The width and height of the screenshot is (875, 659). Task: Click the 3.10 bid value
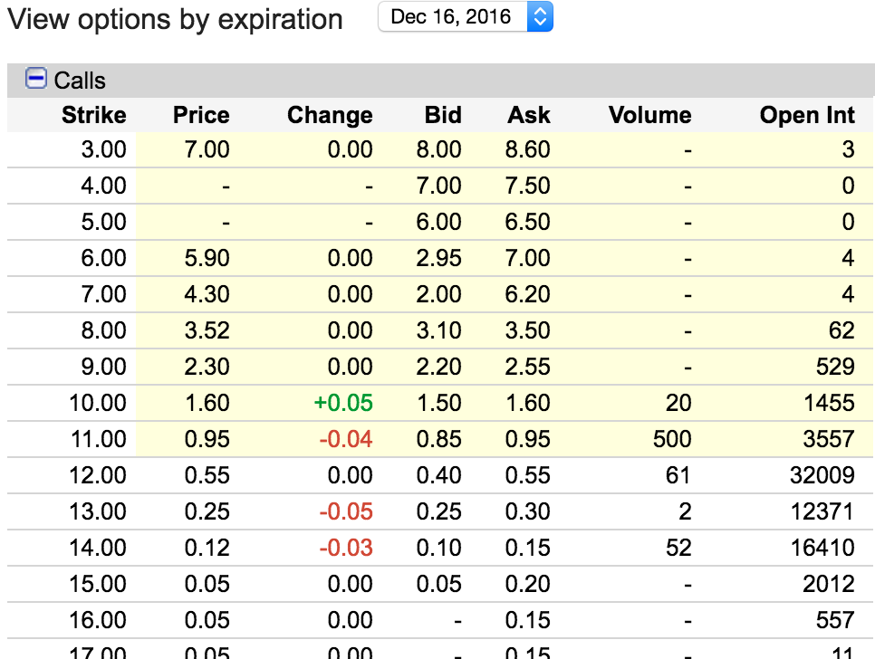tap(438, 330)
